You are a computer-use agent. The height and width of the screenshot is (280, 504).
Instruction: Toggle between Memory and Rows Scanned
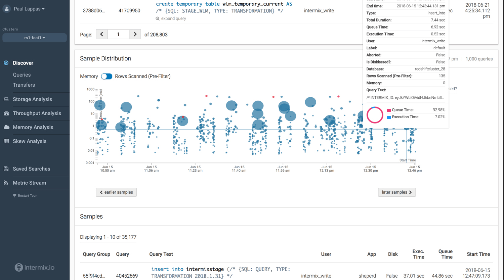(x=107, y=77)
